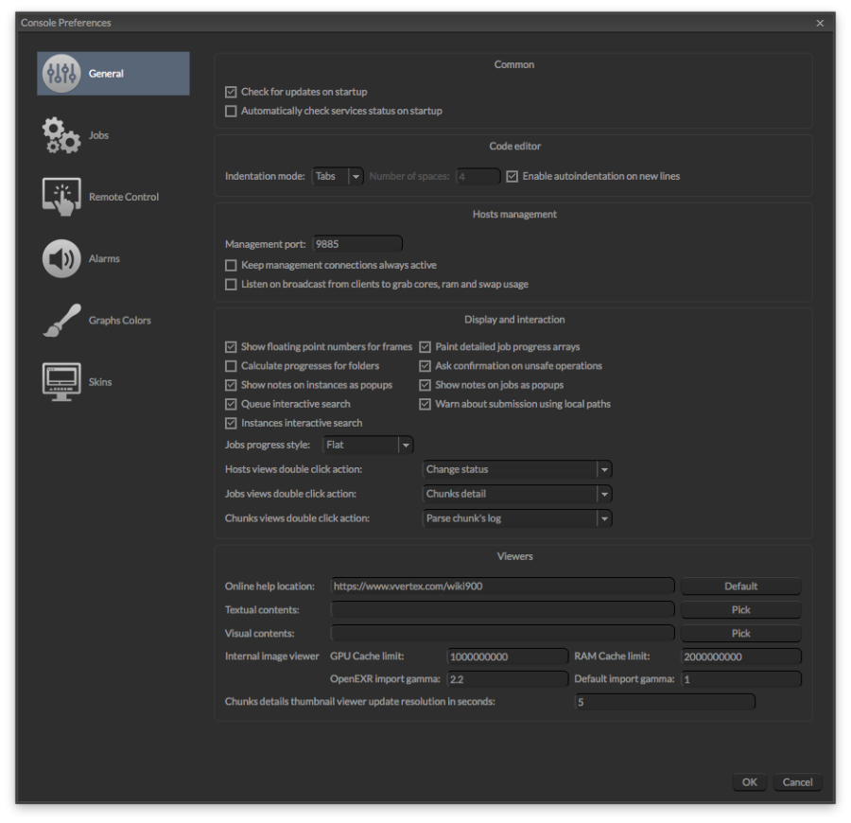Select the Graphs Colors paintbrush icon
Image resolution: width=851 pixels, height=823 pixels.
pyautogui.click(x=61, y=319)
